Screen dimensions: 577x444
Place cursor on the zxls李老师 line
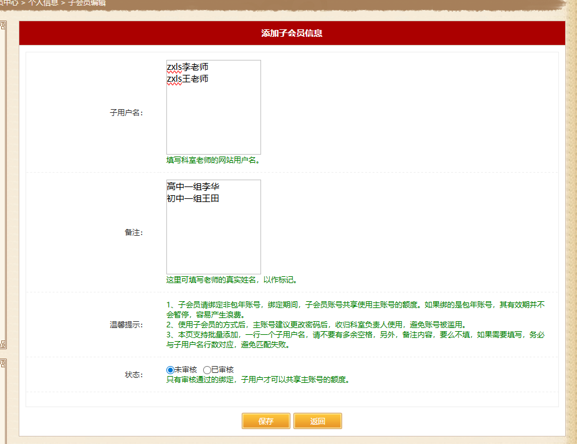[x=188, y=67]
